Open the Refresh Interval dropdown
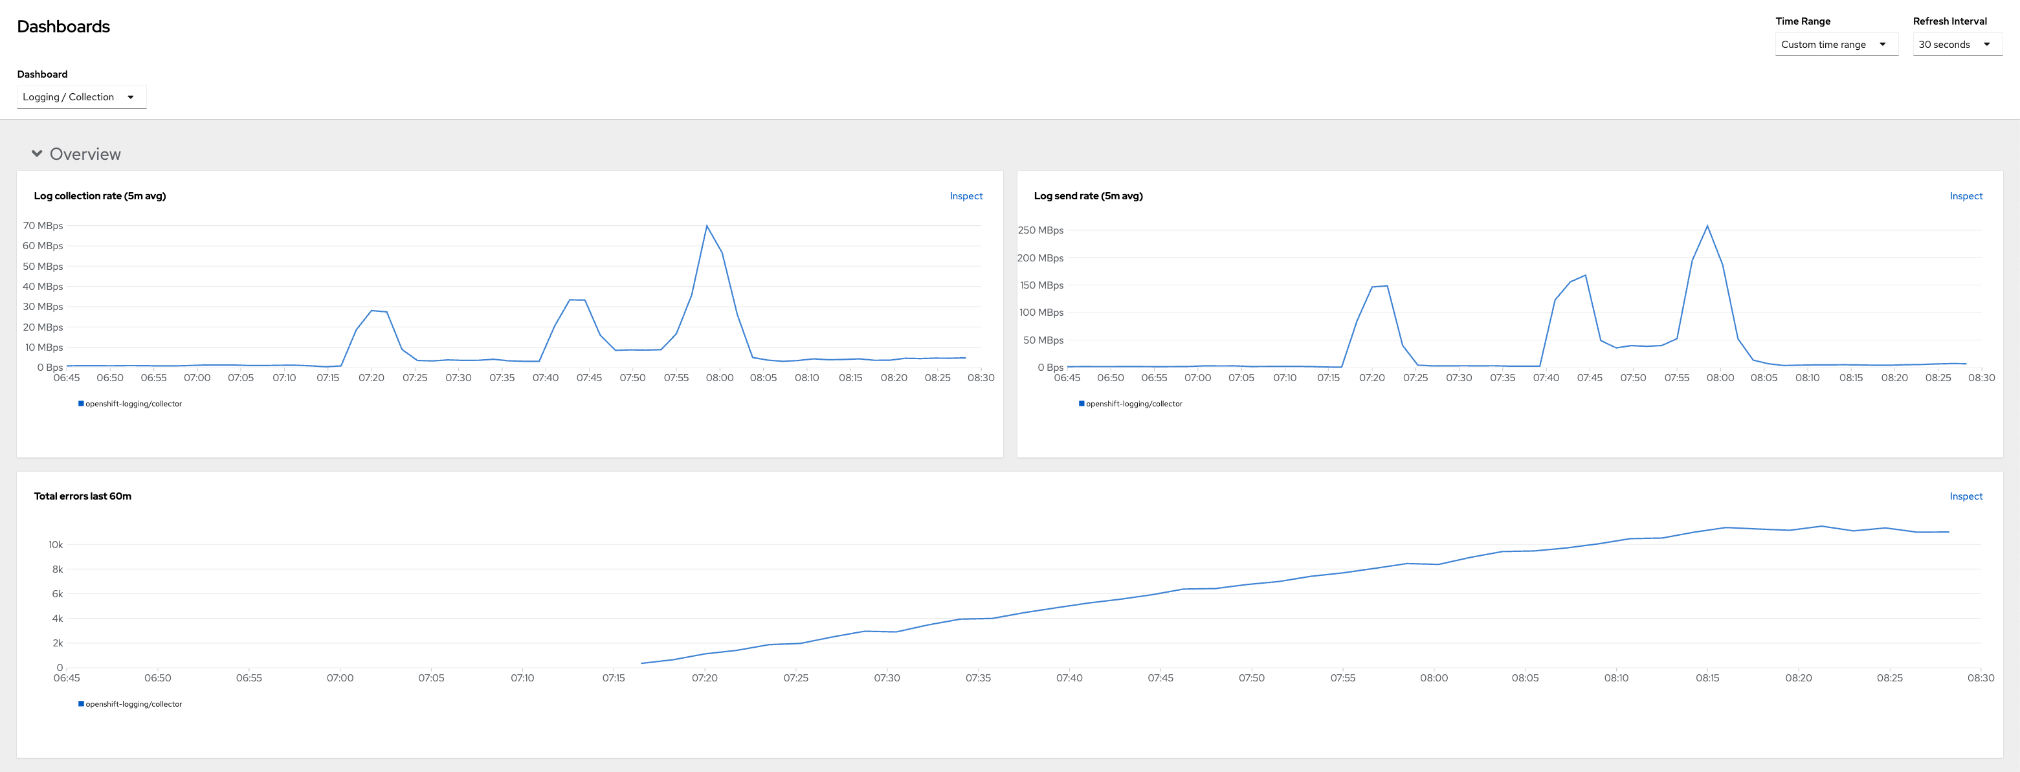Screen dimensions: 2020x772 [1956, 45]
